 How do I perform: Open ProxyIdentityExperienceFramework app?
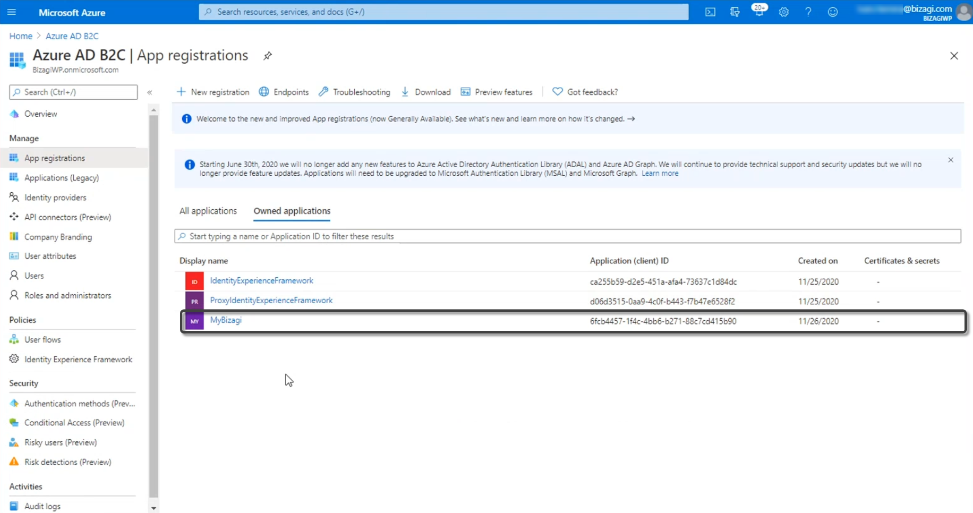click(271, 300)
